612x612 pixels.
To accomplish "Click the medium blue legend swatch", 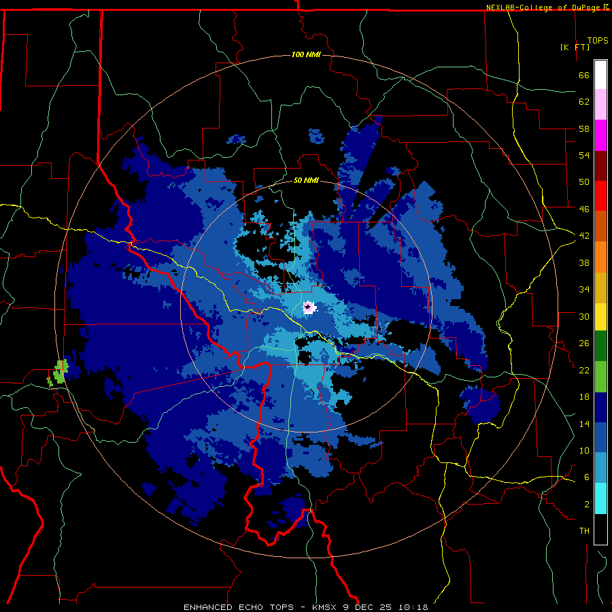I will coord(600,437).
